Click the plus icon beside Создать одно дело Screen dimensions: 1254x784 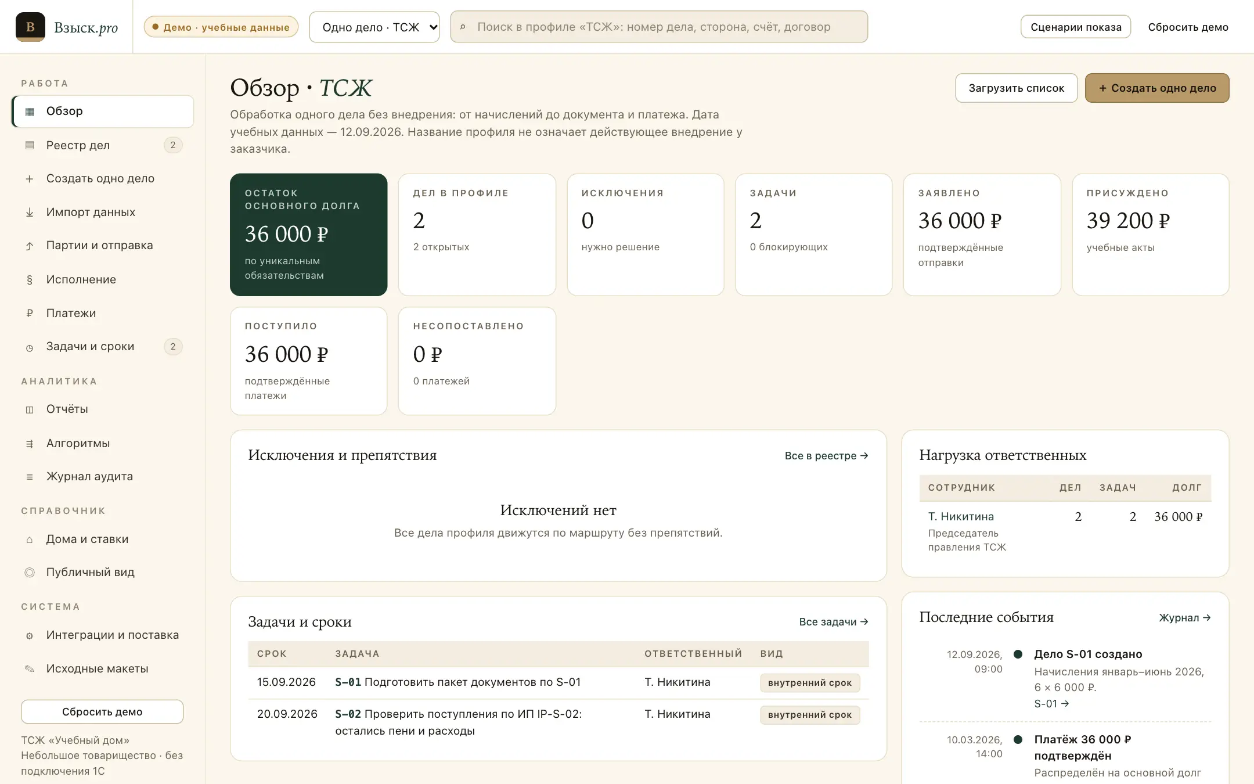click(x=30, y=179)
